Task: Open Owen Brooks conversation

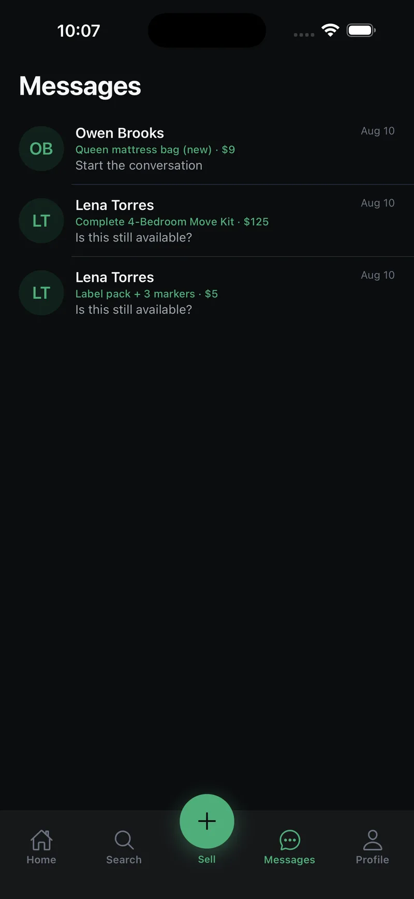Action: pyautogui.click(x=207, y=149)
